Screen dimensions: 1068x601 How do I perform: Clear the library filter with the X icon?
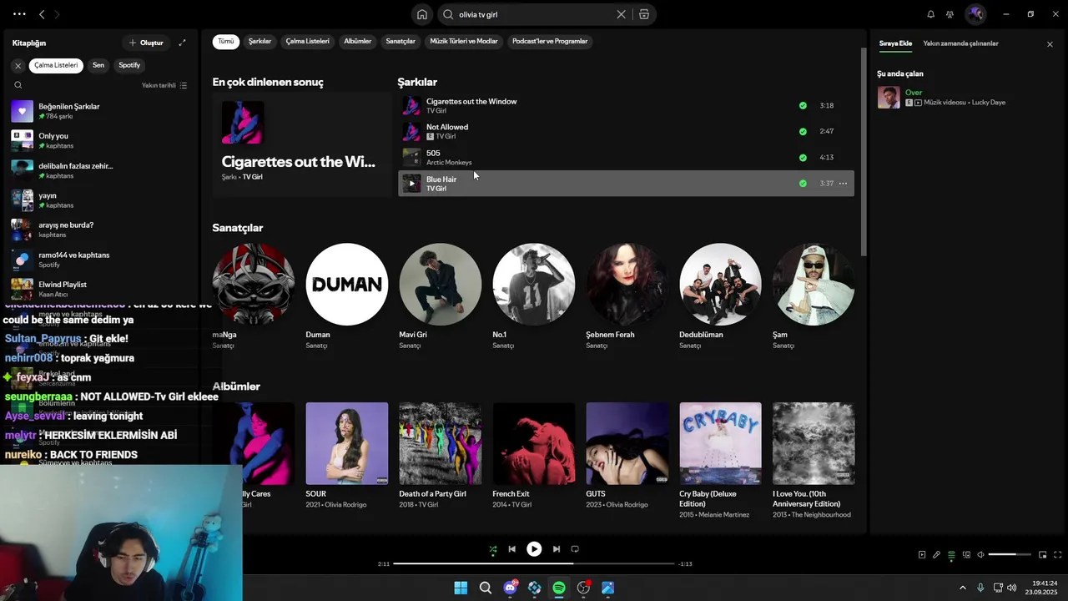coord(18,65)
